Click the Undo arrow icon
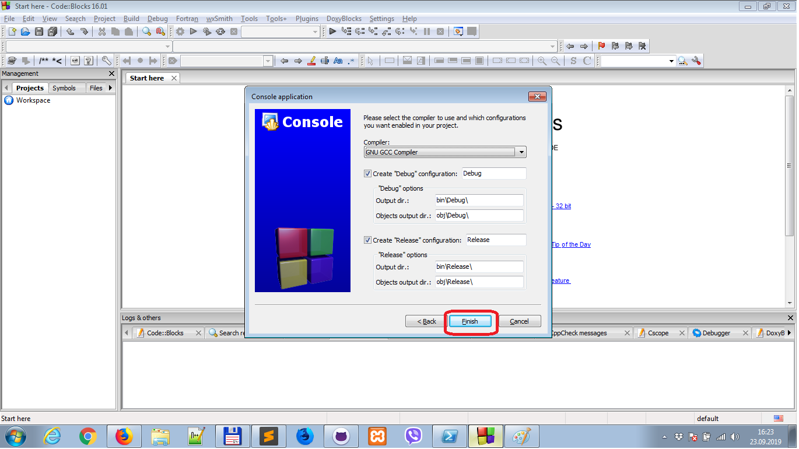The image size is (799, 449). point(70,31)
